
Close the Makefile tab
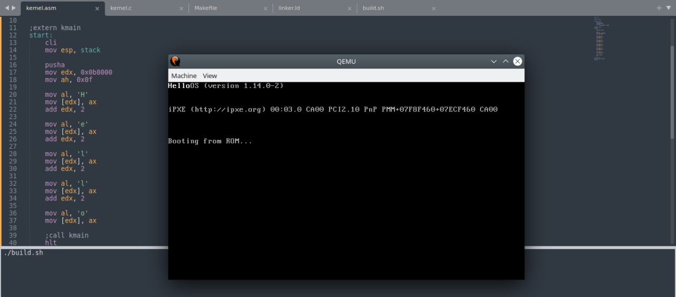point(265,8)
